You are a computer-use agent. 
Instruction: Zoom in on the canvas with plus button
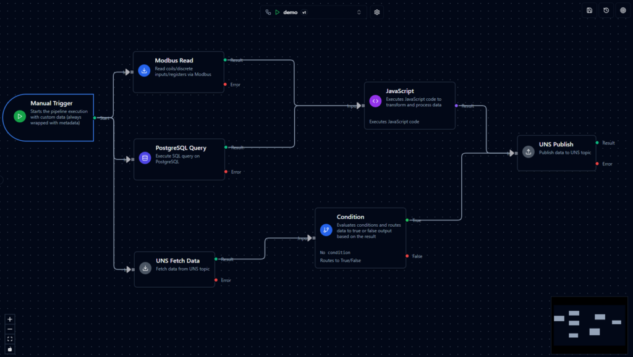[10, 319]
